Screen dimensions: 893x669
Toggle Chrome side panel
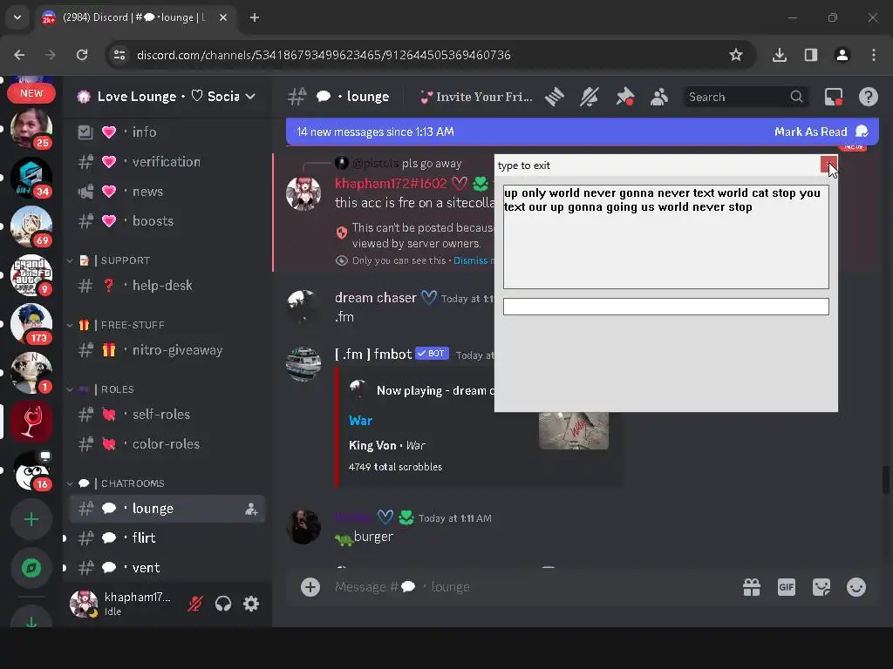click(x=811, y=55)
